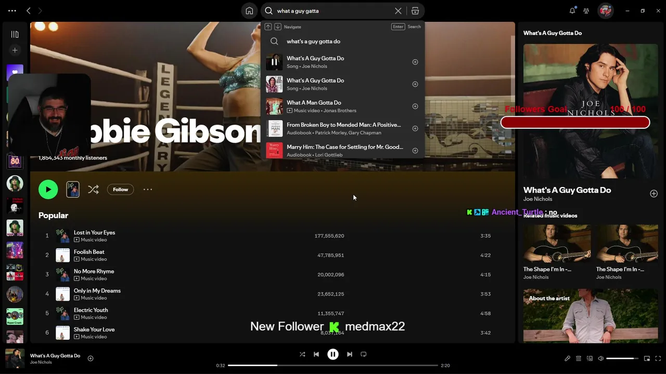Screen dimensions: 666x374
Task: Skip to the previous track
Action: [x=316, y=354]
